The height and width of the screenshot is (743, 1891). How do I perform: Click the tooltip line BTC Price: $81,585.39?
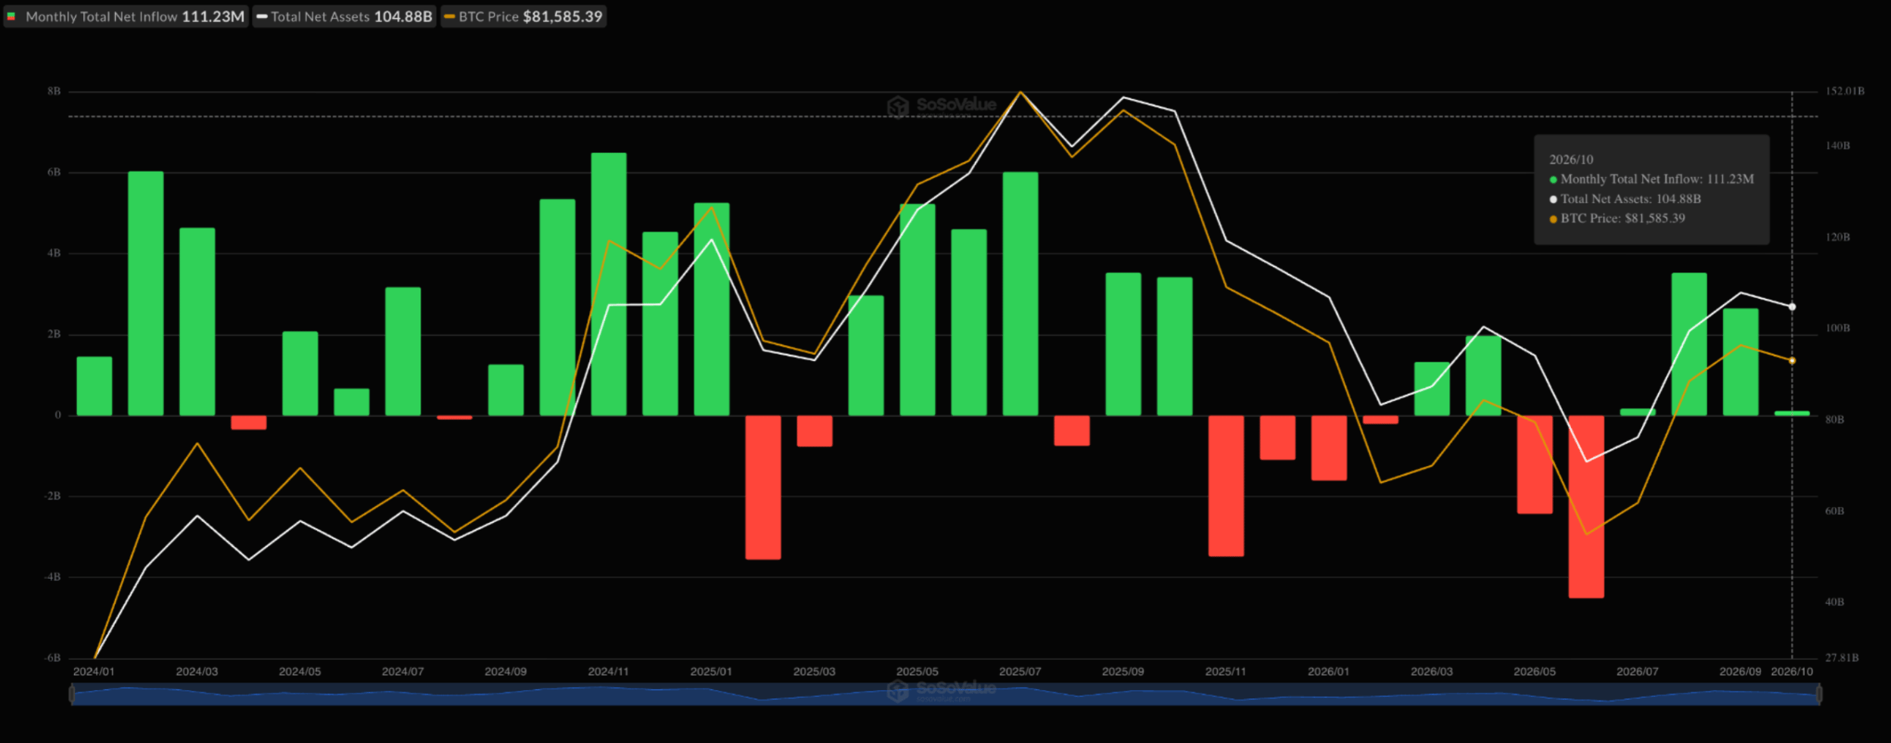coord(1617,219)
